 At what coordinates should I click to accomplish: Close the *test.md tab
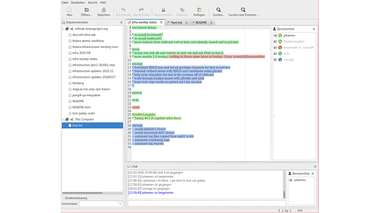pos(186,22)
